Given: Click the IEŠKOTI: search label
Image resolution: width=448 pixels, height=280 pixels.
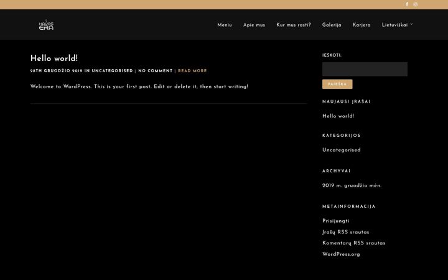Looking at the screenshot, I should 332,55.
